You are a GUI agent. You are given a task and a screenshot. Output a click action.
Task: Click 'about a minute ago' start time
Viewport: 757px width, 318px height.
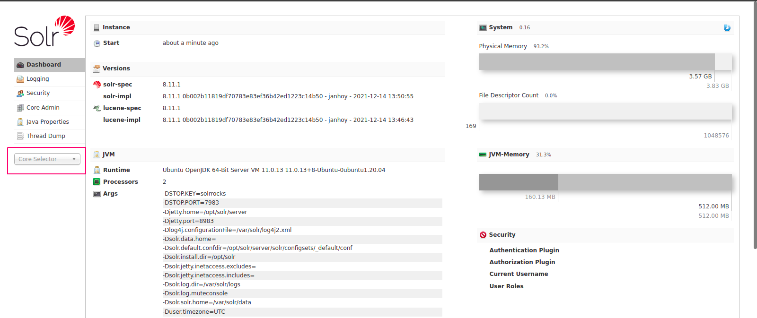tap(191, 43)
